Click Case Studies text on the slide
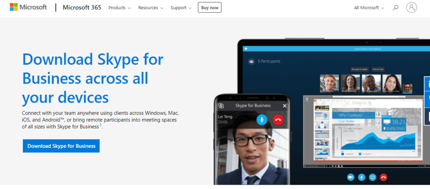The image size is (430, 189). coord(346,121)
